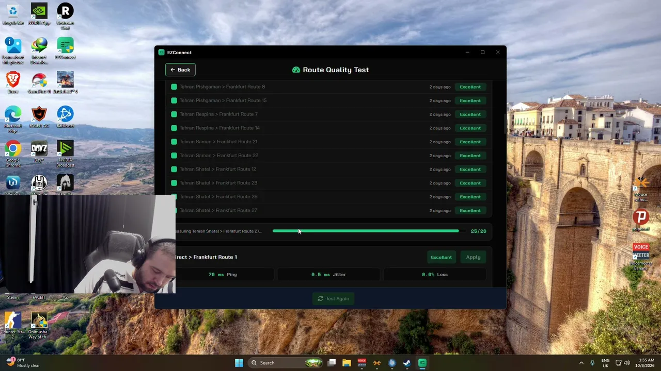This screenshot has height=371, width=661.
Task: Click the disabled Test Again button
Action: click(x=334, y=298)
